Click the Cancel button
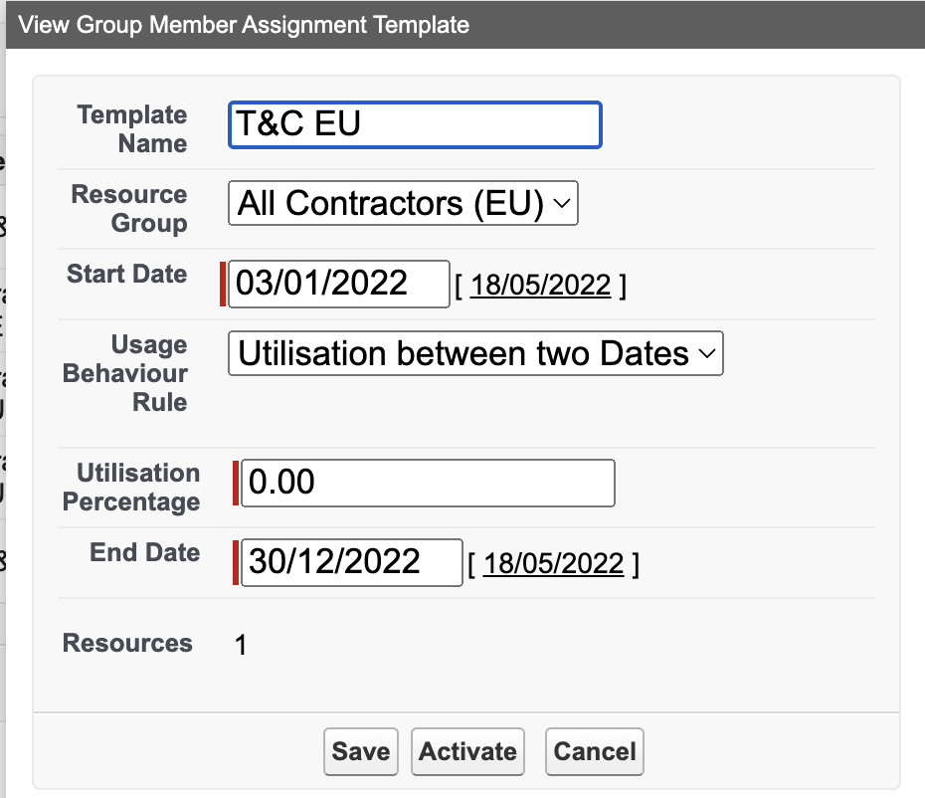The height and width of the screenshot is (798, 925). click(x=594, y=751)
